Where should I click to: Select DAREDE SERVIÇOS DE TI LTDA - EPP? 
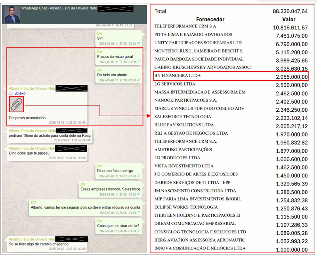click(x=231, y=183)
